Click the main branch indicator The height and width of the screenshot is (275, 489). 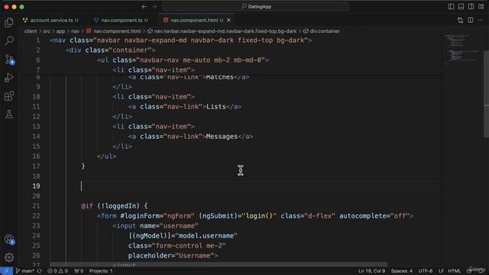point(25,271)
